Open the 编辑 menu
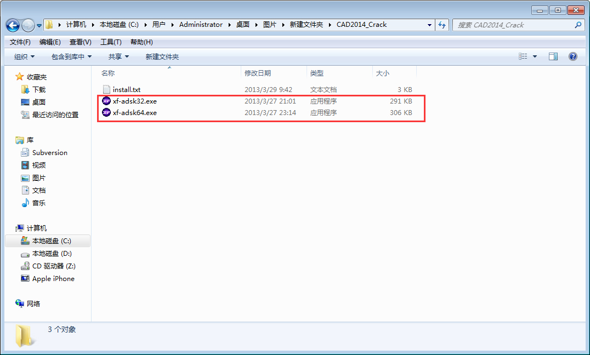The height and width of the screenshot is (355, 590). (x=48, y=41)
